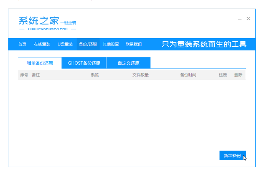Click the 备注 column header
Image resolution: width=266 pixels, height=177 pixels.
(36, 75)
